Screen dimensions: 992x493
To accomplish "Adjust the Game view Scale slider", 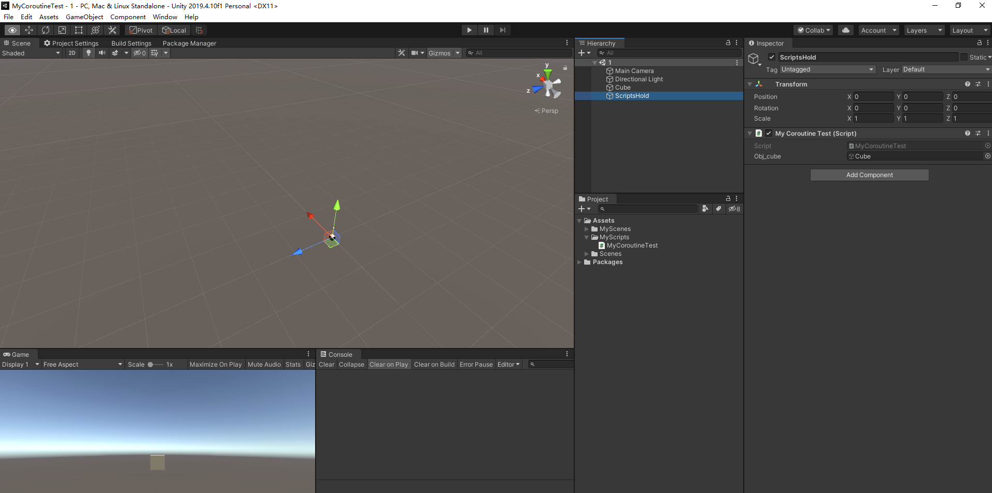I will click(x=155, y=365).
